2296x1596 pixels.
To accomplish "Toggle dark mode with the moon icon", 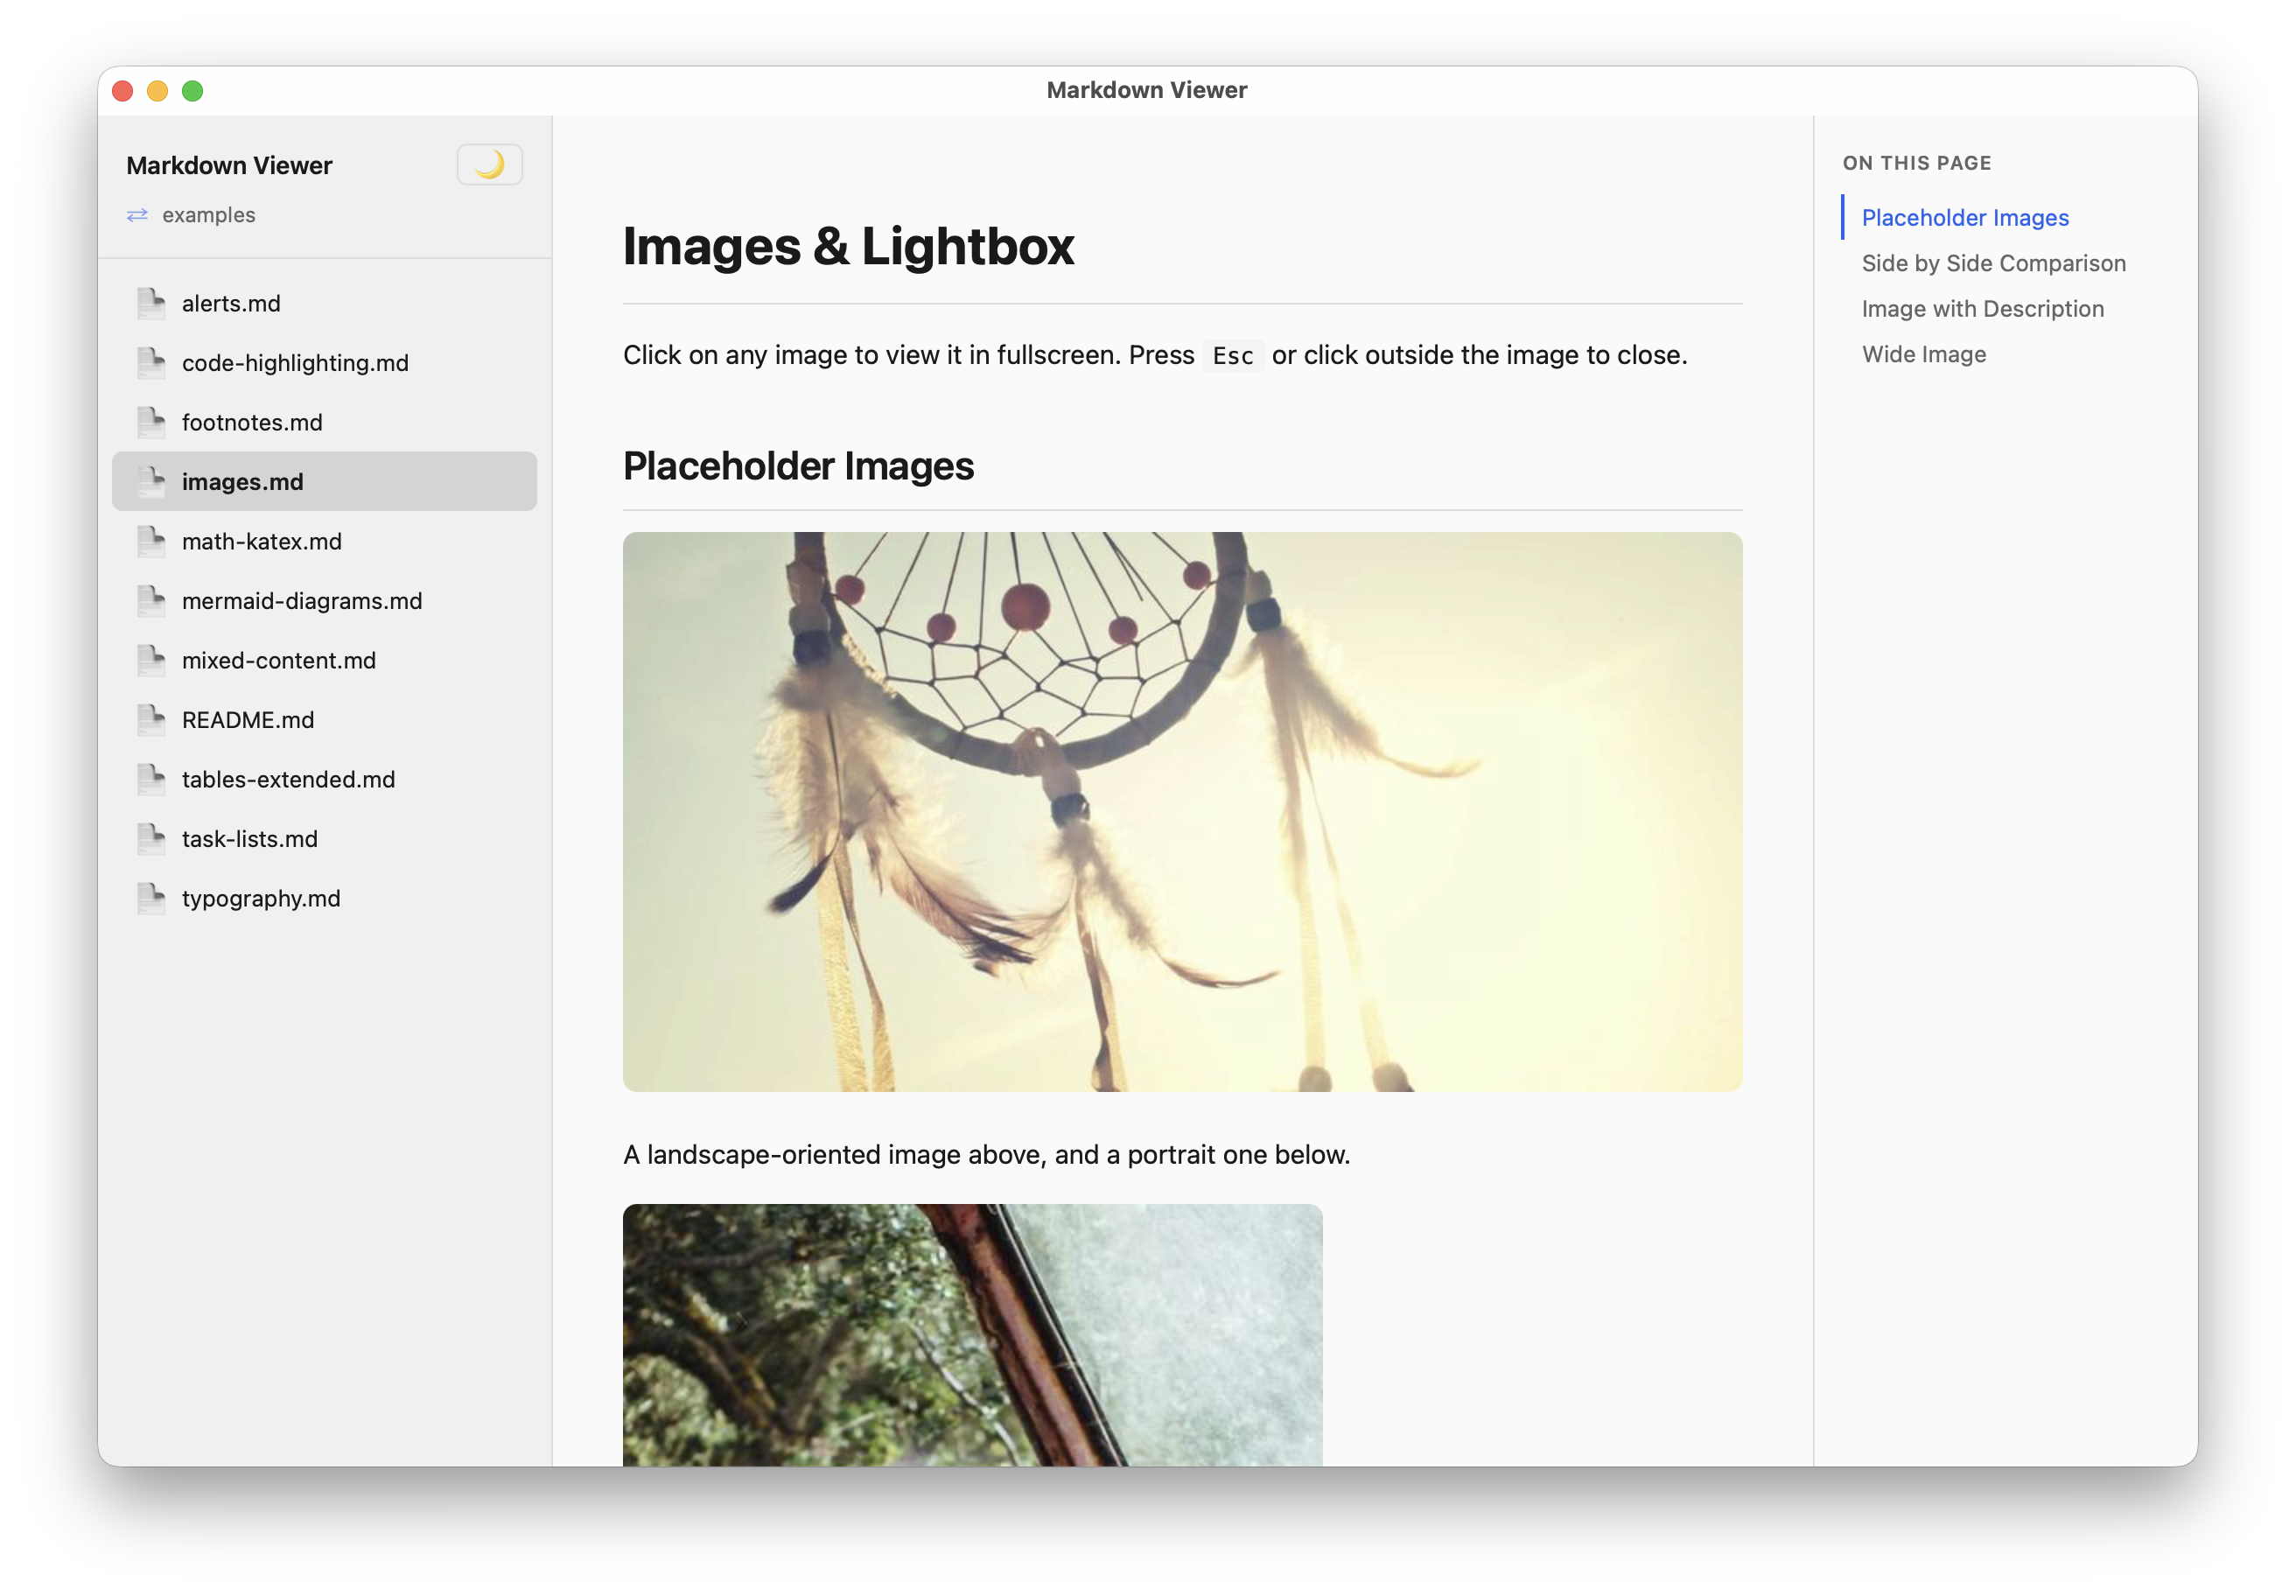I will pyautogui.click(x=489, y=164).
